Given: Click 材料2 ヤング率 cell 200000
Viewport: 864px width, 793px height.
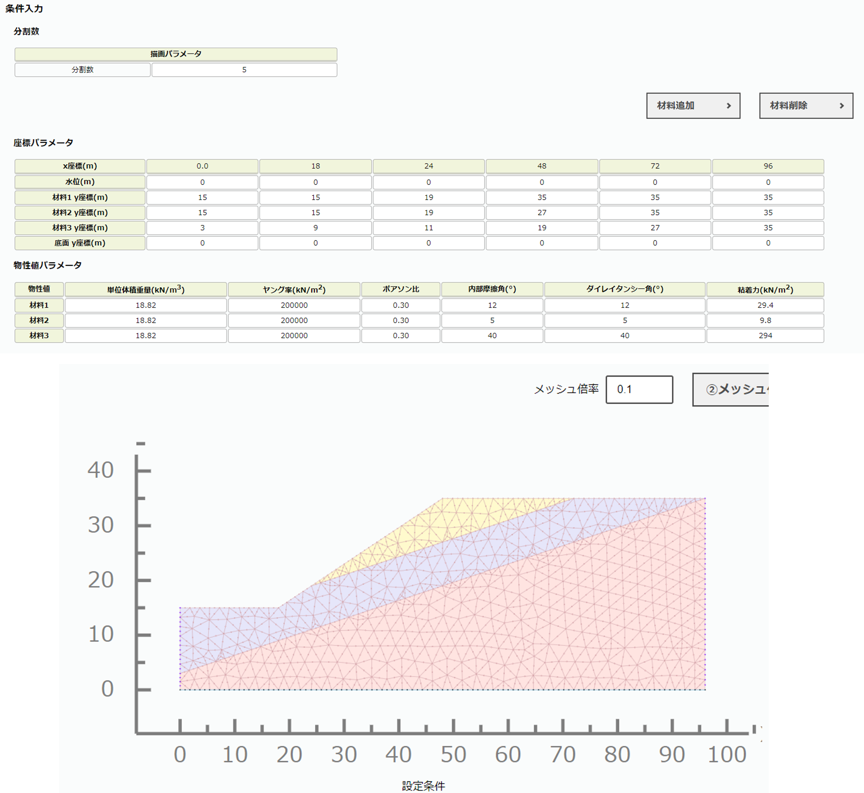Looking at the screenshot, I should pos(294,321).
